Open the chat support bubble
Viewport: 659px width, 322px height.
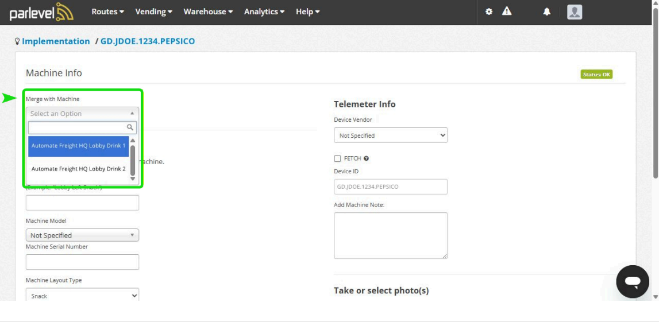tap(632, 281)
